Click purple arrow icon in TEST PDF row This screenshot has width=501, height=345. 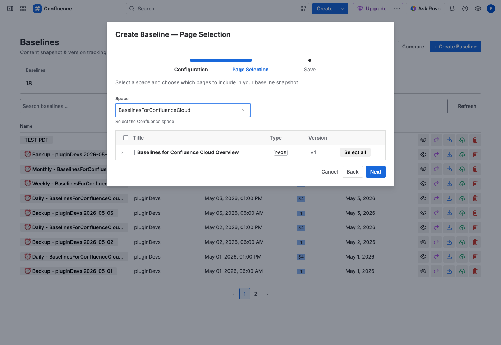click(436, 140)
